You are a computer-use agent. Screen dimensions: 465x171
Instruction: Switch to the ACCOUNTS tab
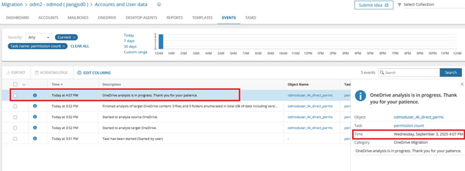(x=48, y=18)
